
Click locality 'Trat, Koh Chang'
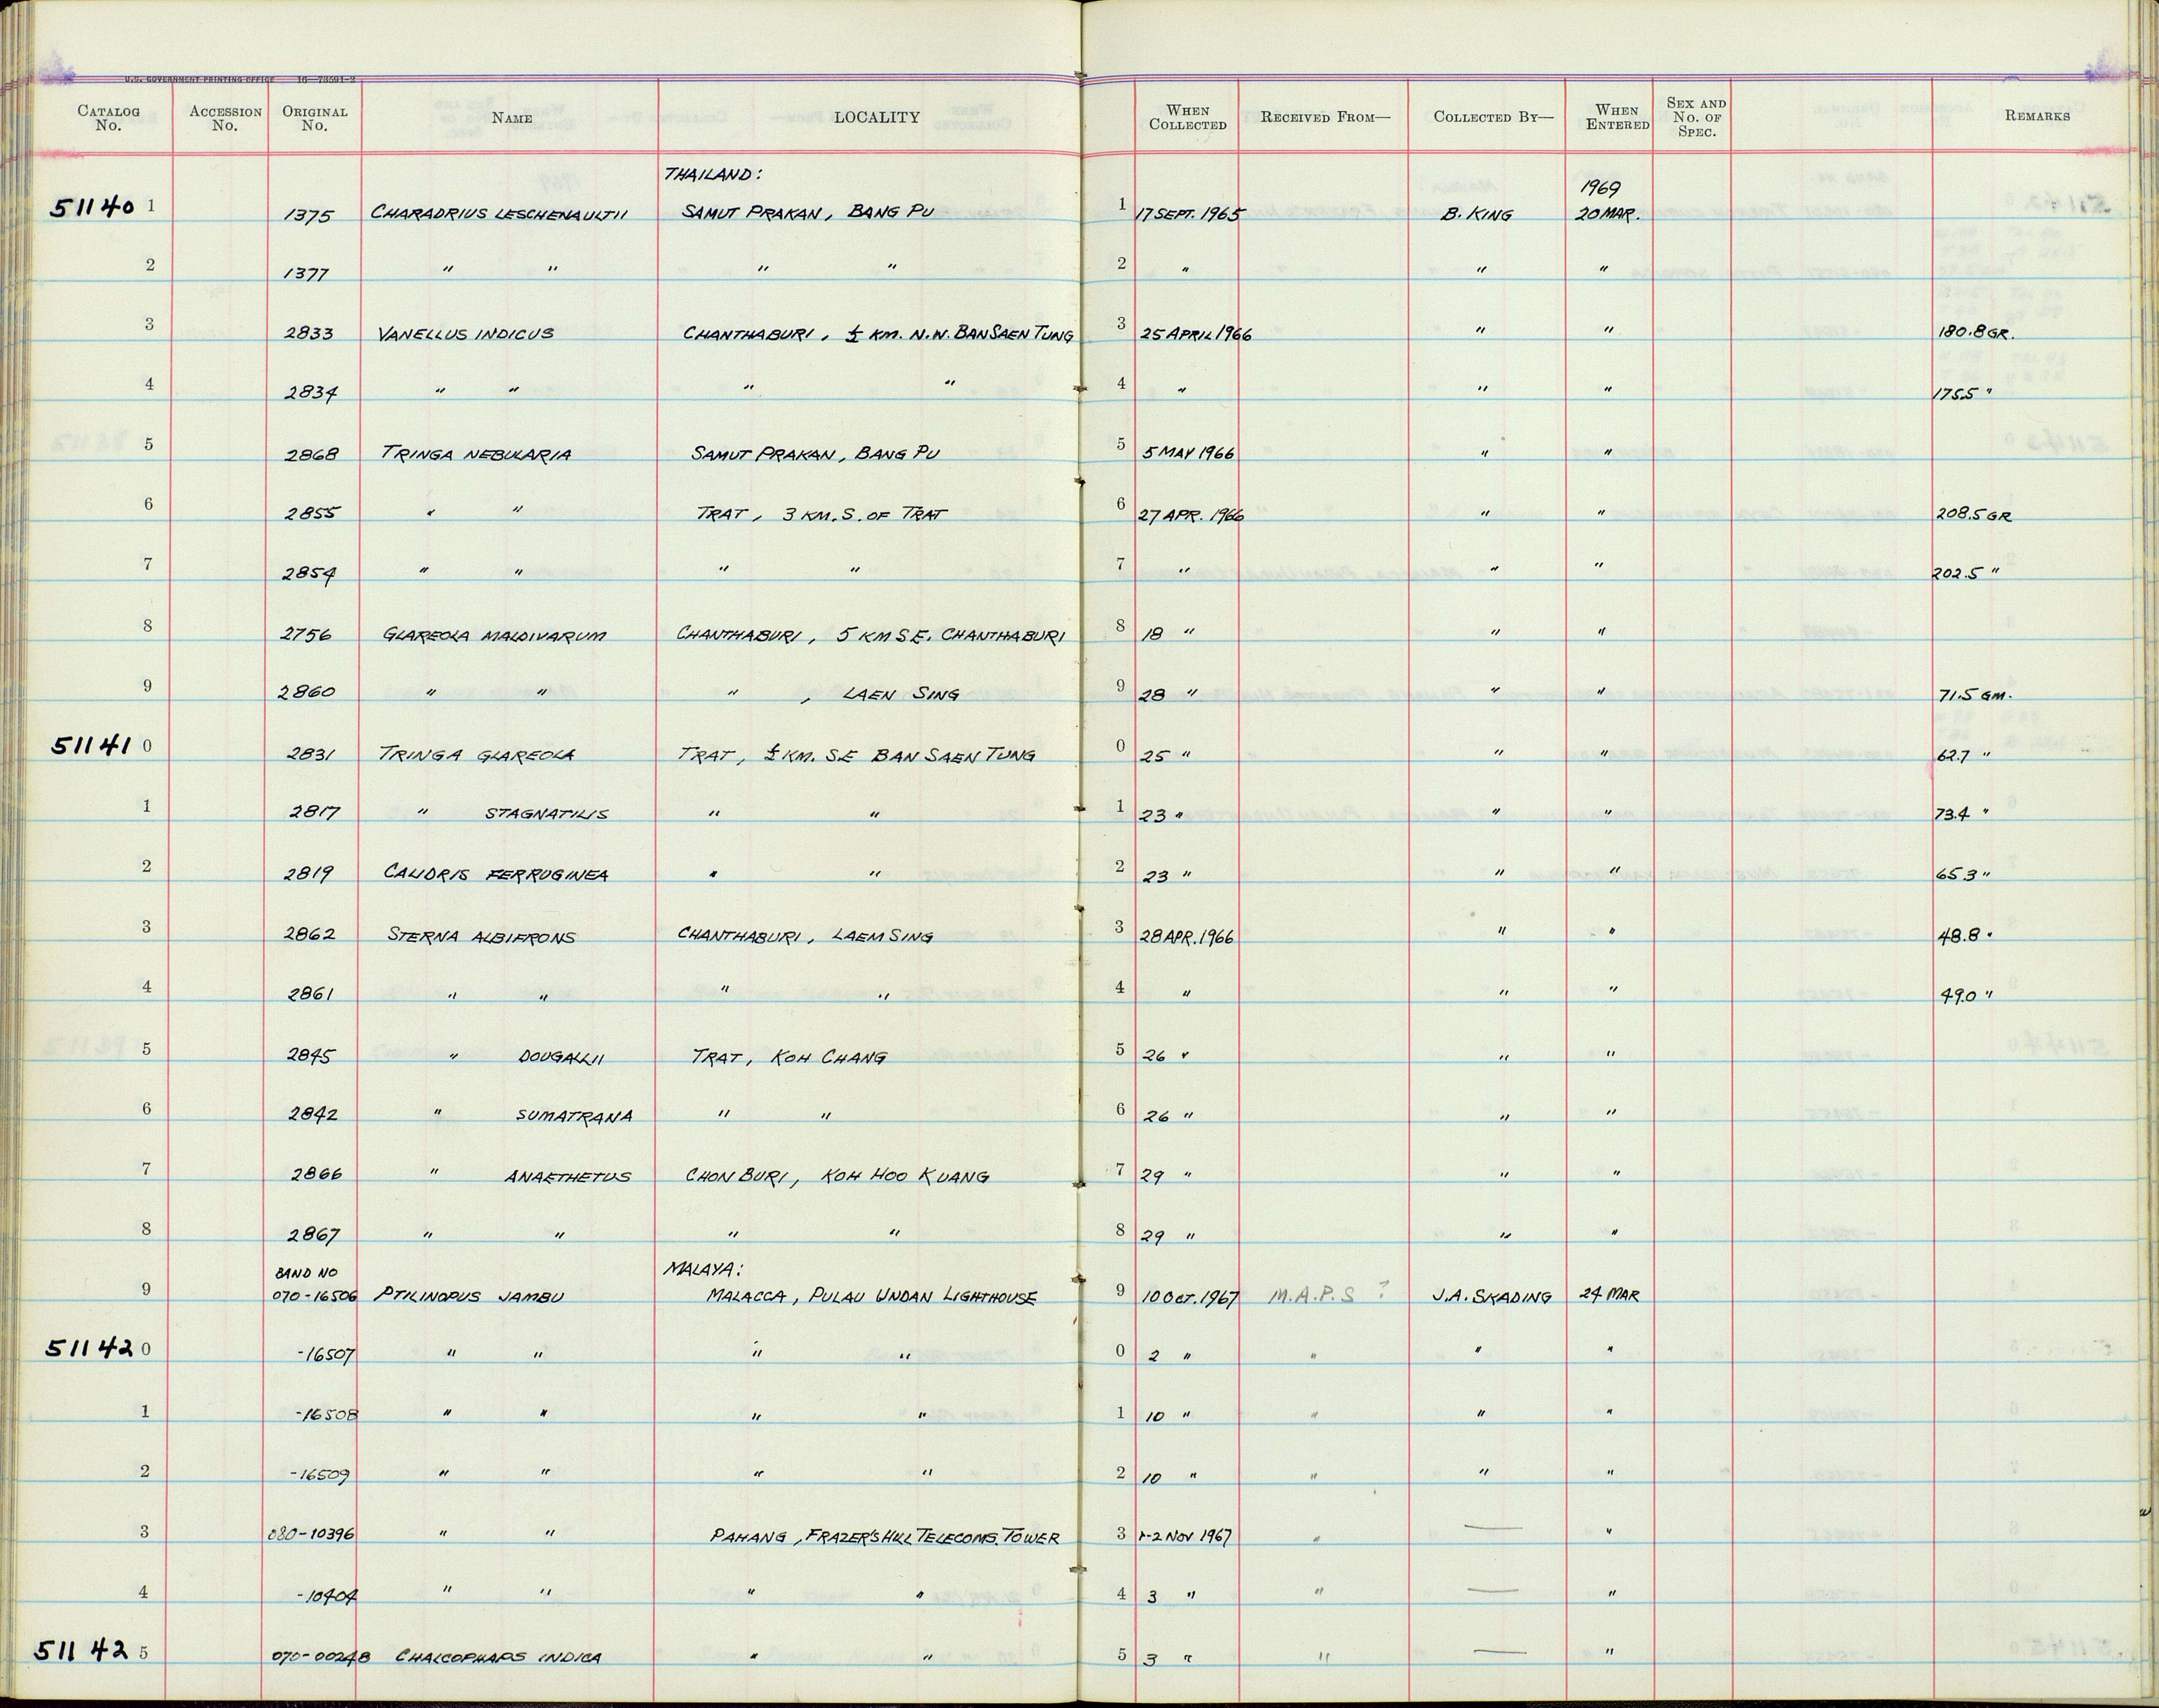coord(788,1056)
